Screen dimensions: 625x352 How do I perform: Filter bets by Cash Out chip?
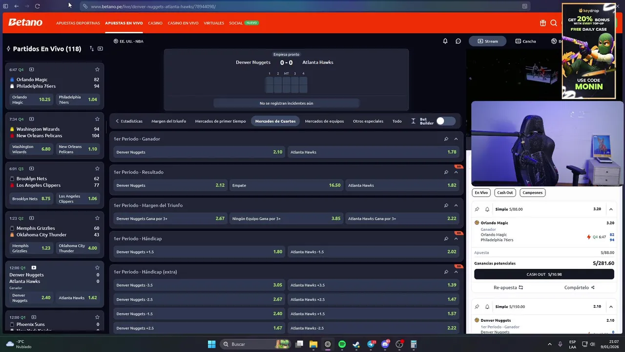[x=505, y=193]
